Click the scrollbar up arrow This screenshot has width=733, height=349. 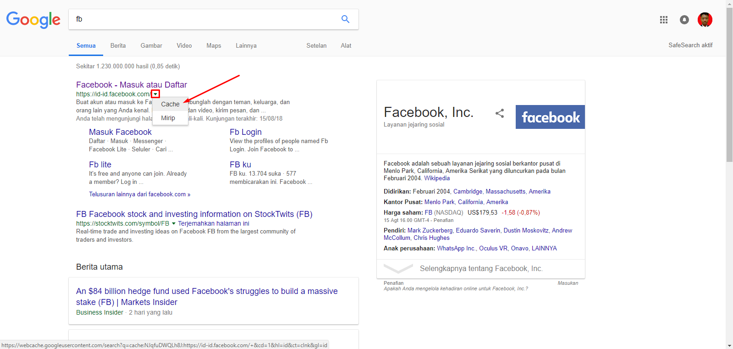click(729, 4)
